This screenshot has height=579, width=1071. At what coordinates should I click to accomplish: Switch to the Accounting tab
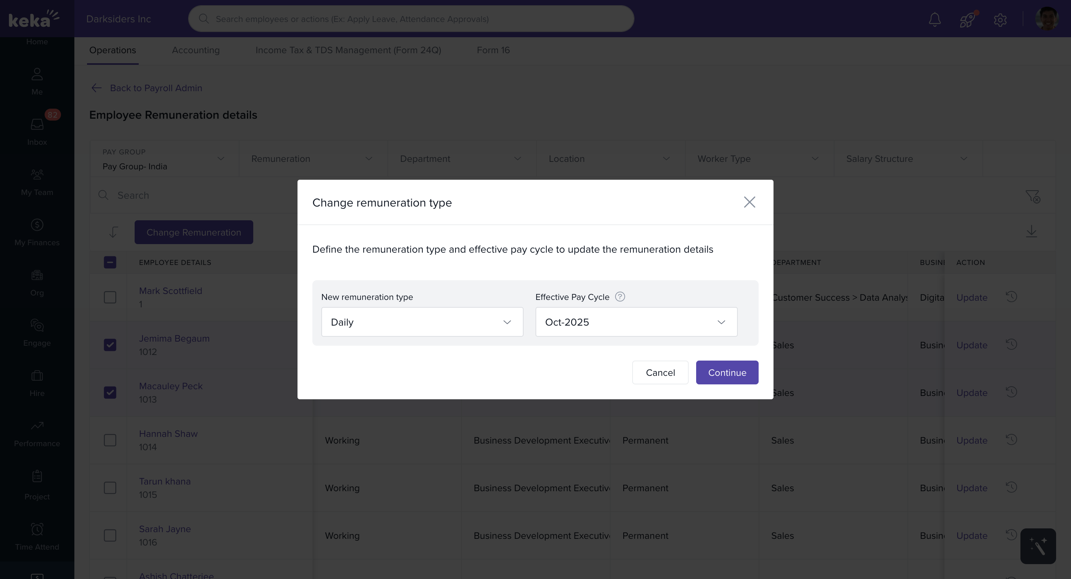tap(195, 50)
